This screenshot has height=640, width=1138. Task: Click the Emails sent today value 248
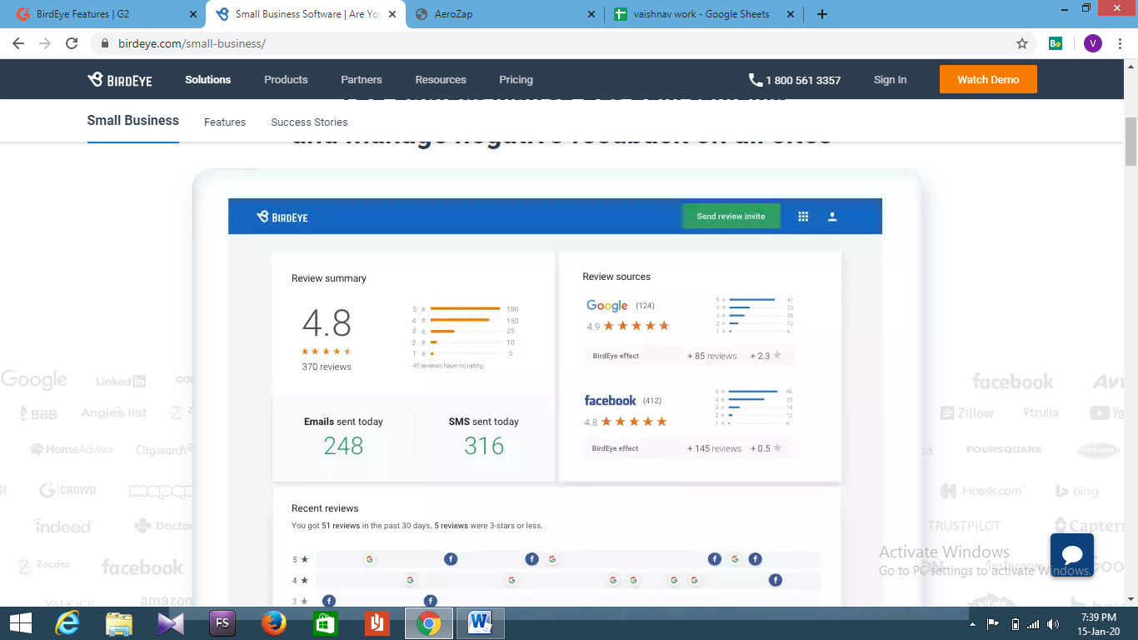click(x=343, y=446)
